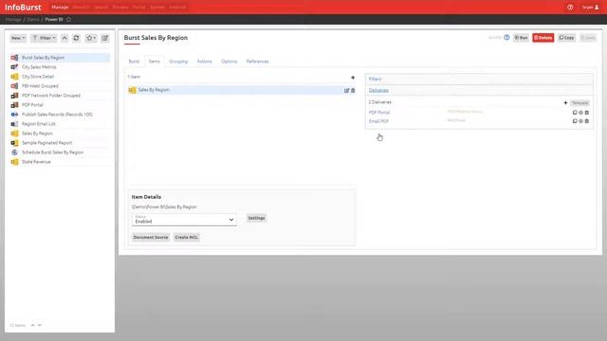Open the edit icon in sidebar toolbar
607x341 pixels.
[105, 38]
